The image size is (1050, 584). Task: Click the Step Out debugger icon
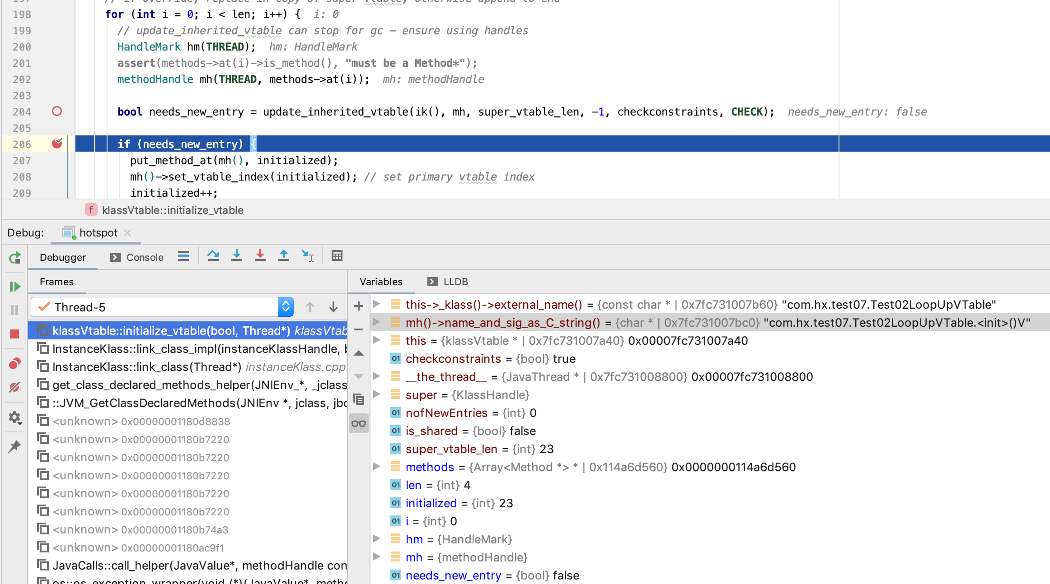tap(283, 256)
